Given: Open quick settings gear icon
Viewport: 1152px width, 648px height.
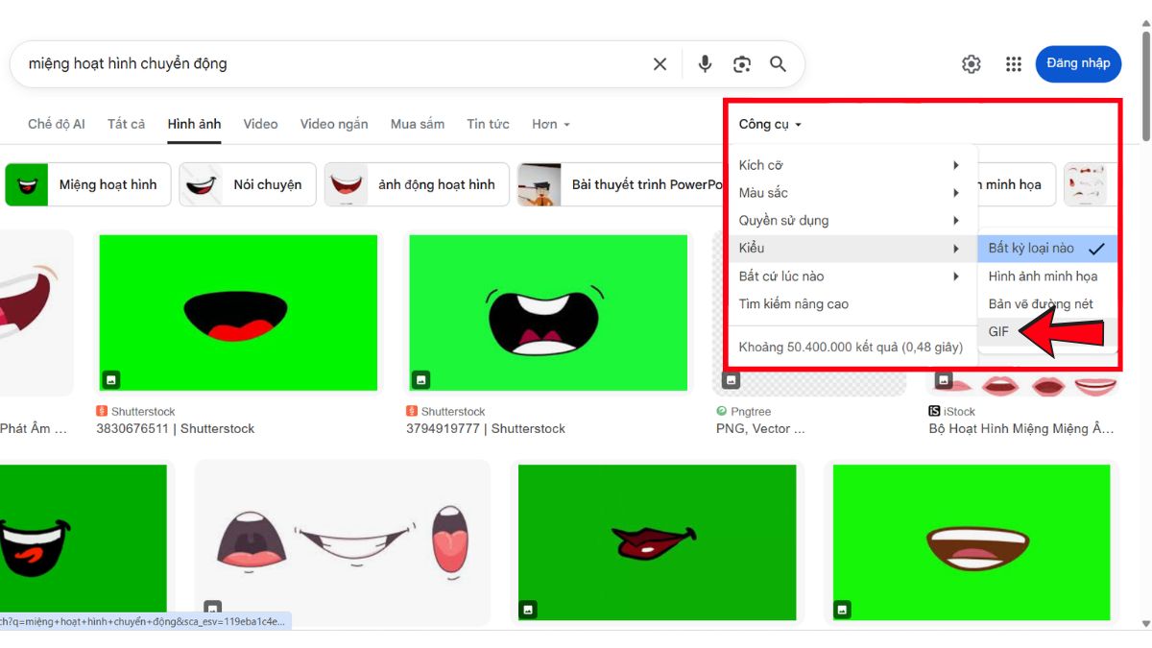Looking at the screenshot, I should click(972, 64).
